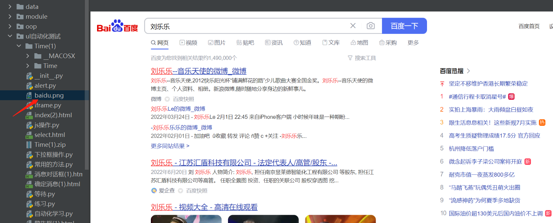The width and height of the screenshot is (553, 223).
Task: Open hot search 耐克市值一夜蒸发800多亿
Action: [x=482, y=175]
